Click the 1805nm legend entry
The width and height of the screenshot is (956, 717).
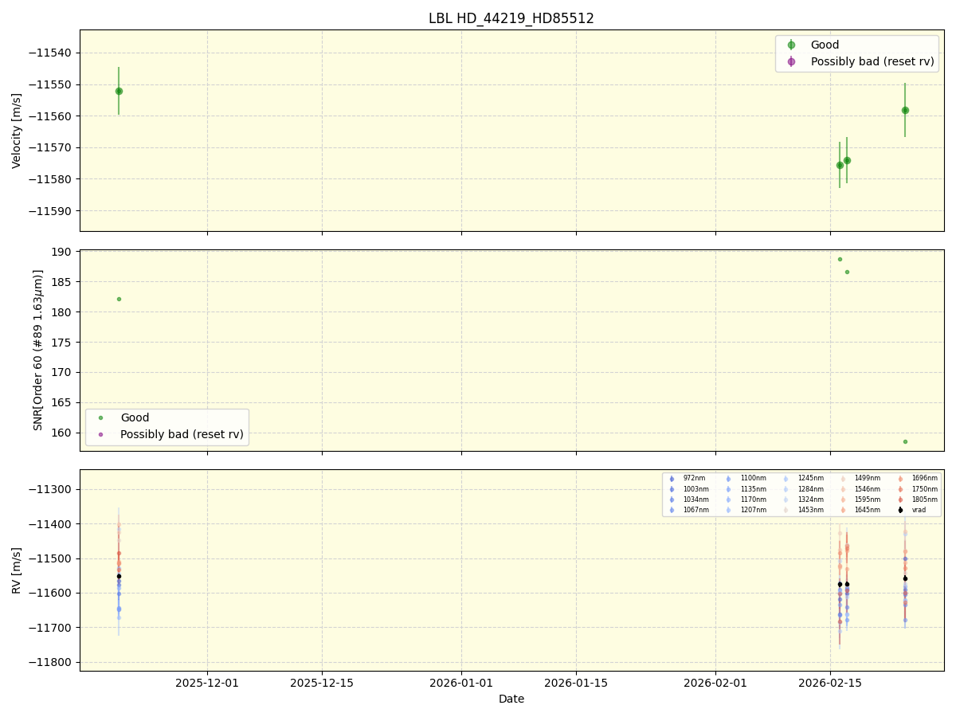click(x=925, y=500)
